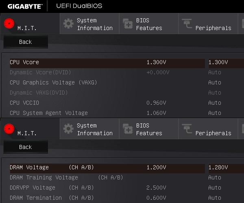Click the gear icon of lower System Information
The height and width of the screenshot is (203, 244).
click(x=68, y=129)
